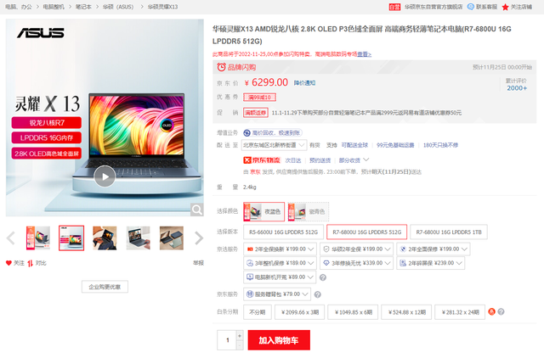Click the 降价通知 price drop alert link
The width and height of the screenshot is (544, 358).
pos(304,83)
